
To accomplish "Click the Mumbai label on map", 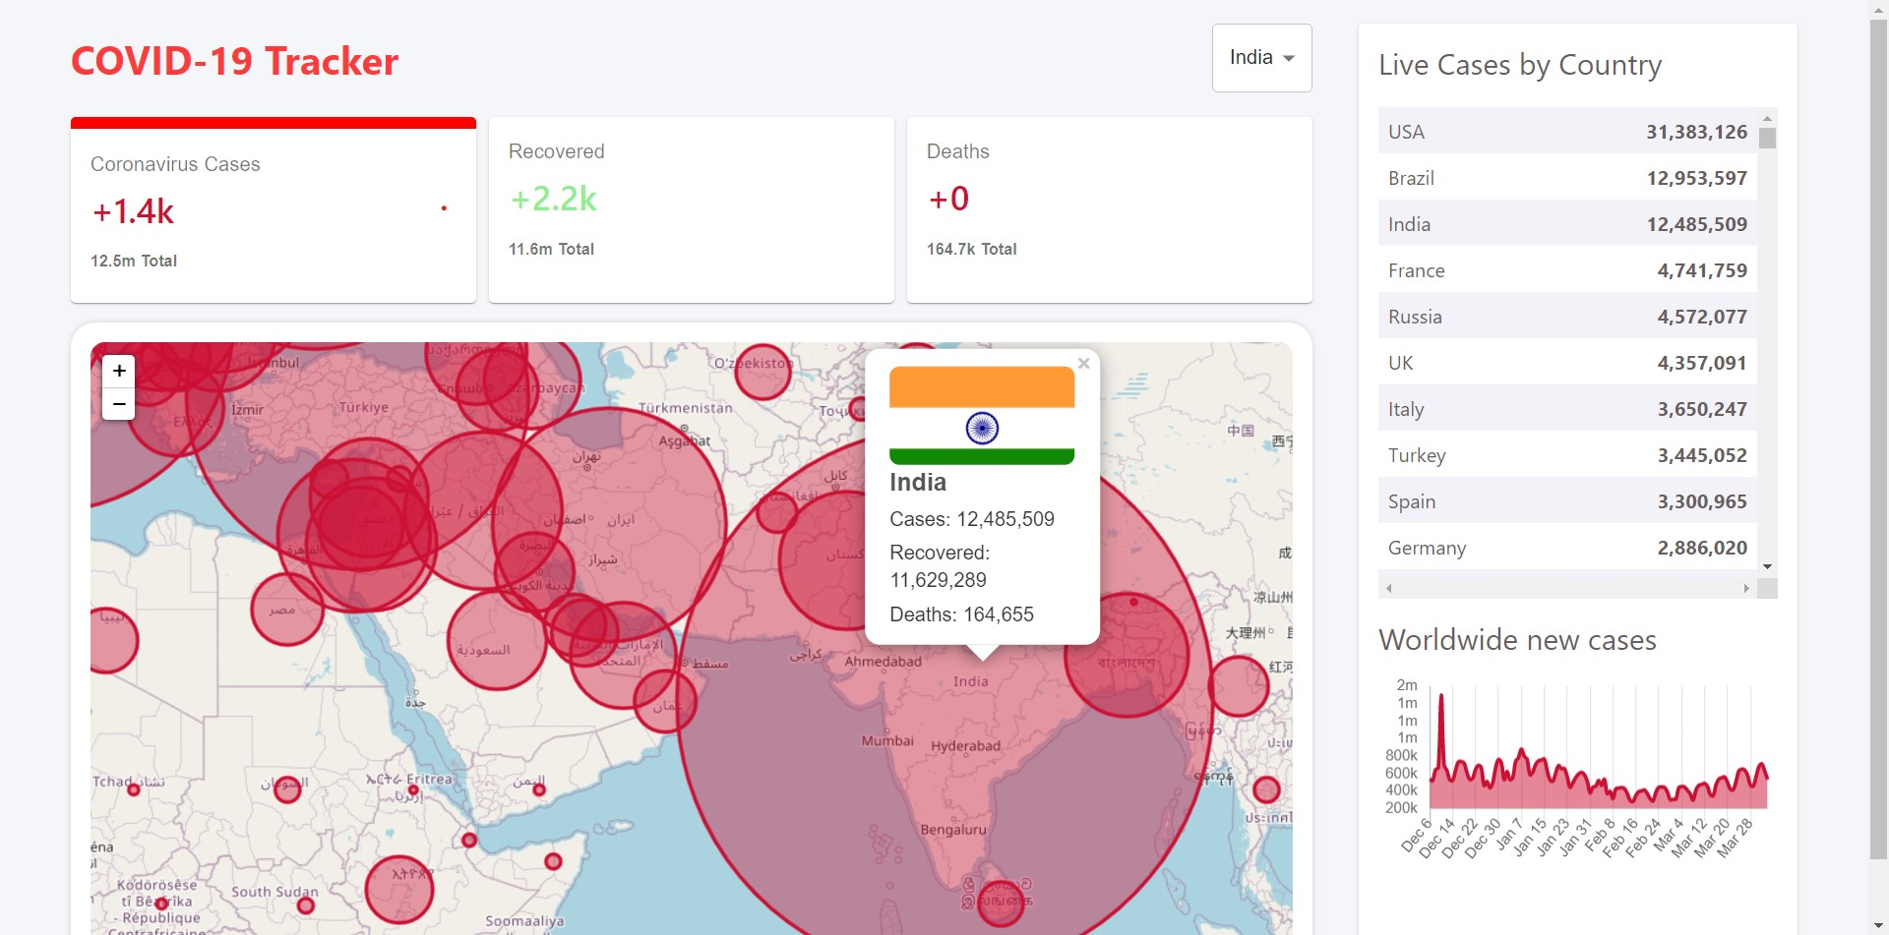I will 887,740.
